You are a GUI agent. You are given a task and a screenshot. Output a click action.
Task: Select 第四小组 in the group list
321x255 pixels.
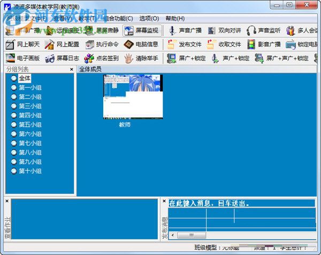click(30, 115)
